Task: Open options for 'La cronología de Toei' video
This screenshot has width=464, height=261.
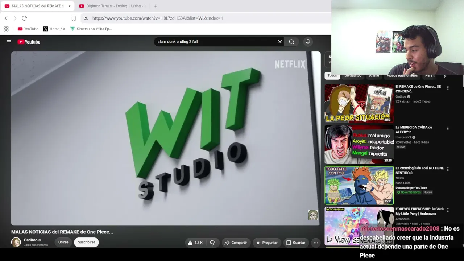Action: tap(448, 169)
